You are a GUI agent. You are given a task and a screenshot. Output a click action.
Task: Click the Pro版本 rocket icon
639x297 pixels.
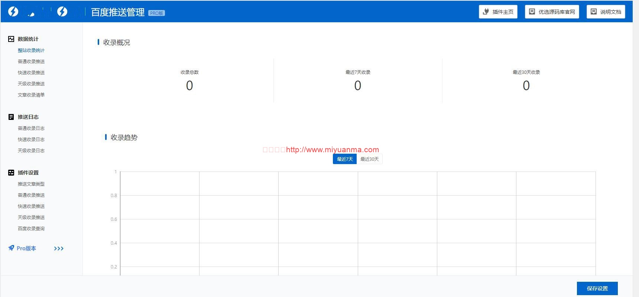pos(11,248)
